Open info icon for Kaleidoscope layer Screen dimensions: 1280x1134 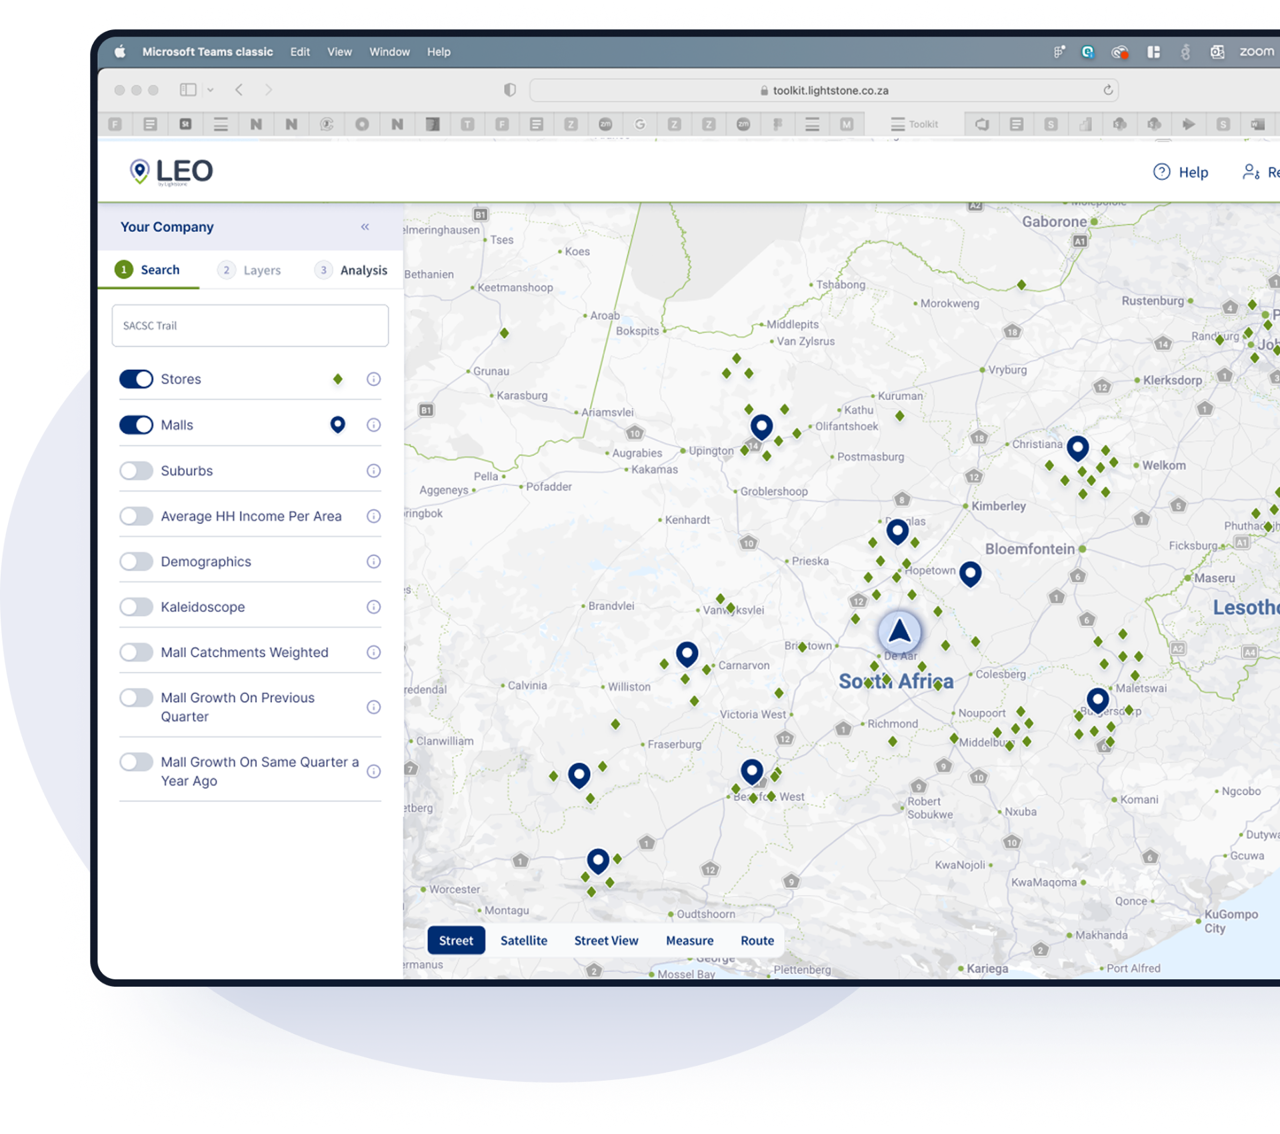click(373, 607)
